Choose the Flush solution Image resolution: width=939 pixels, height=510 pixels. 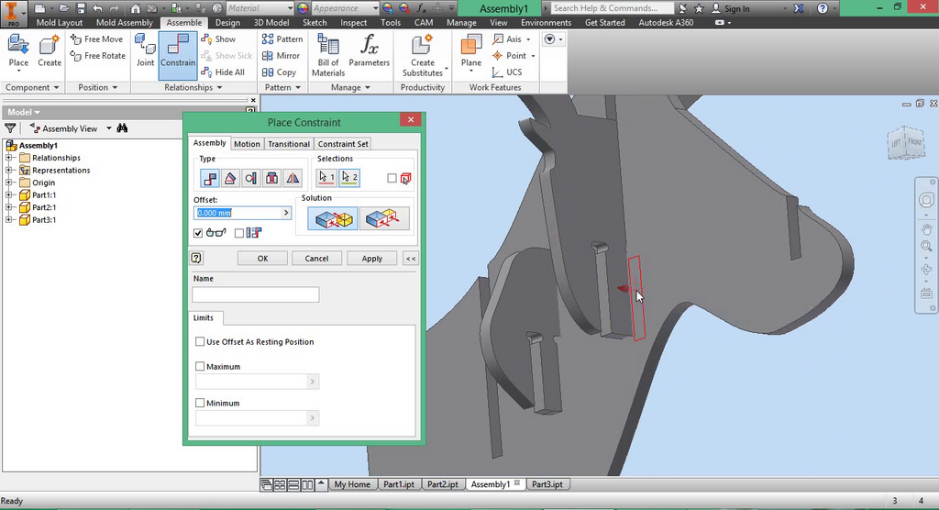tap(384, 218)
